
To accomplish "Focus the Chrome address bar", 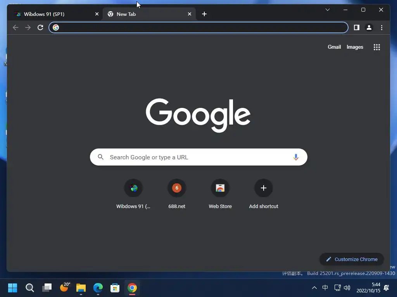I will (x=198, y=27).
